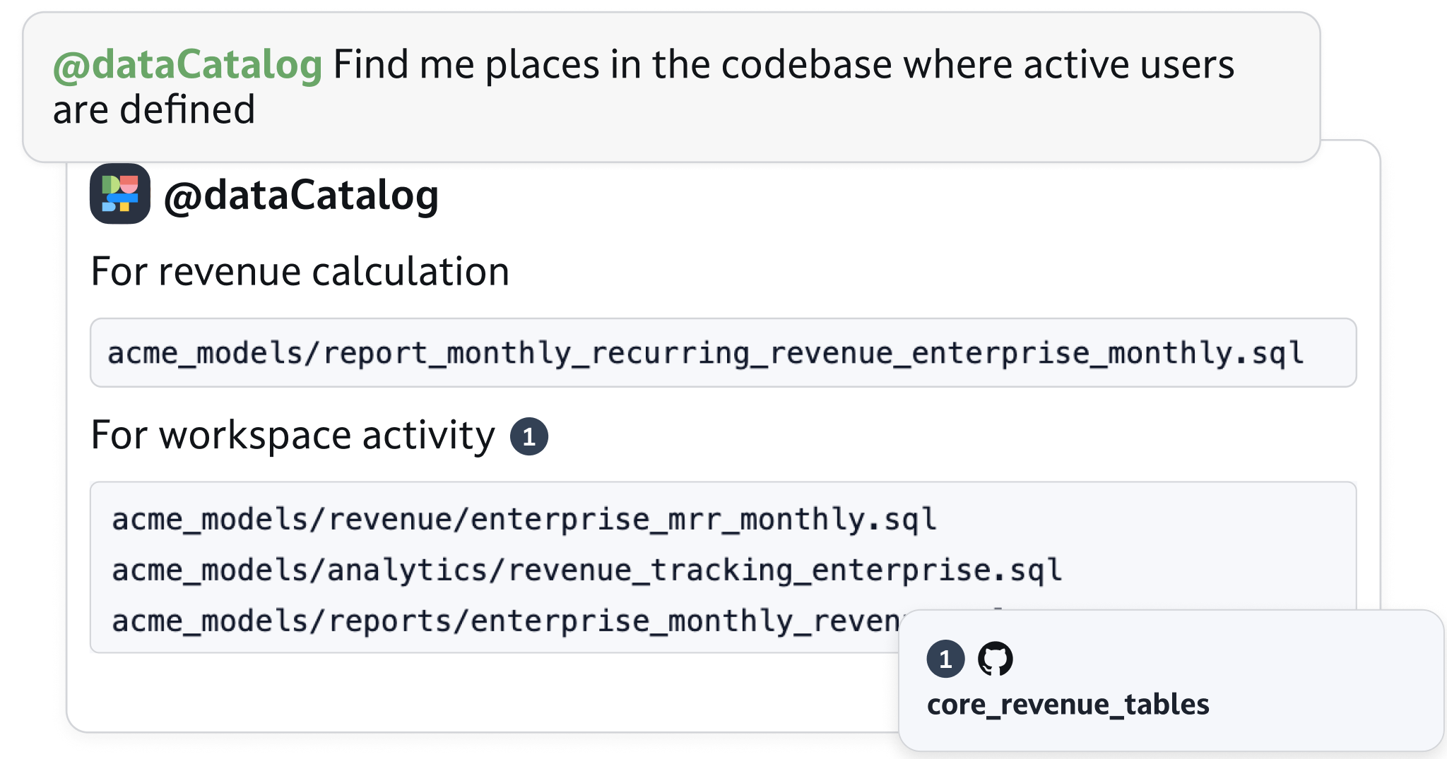
Task: Click the words "active users" in the prompt
Action: (1128, 65)
